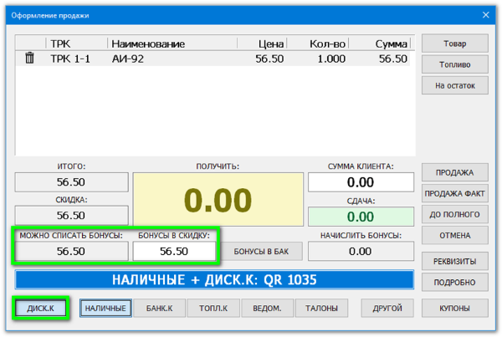502x337 pixels.
Task: Select ТАЛОНЫ payment method
Action: click(x=321, y=309)
